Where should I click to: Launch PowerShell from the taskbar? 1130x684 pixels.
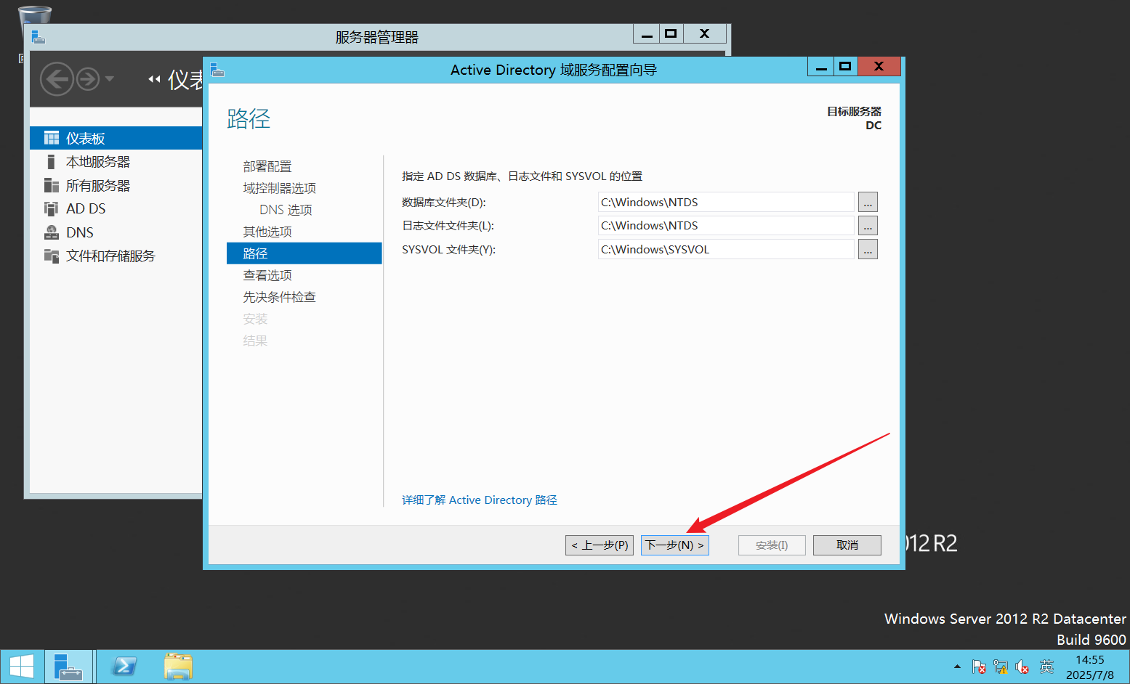pyautogui.click(x=124, y=667)
